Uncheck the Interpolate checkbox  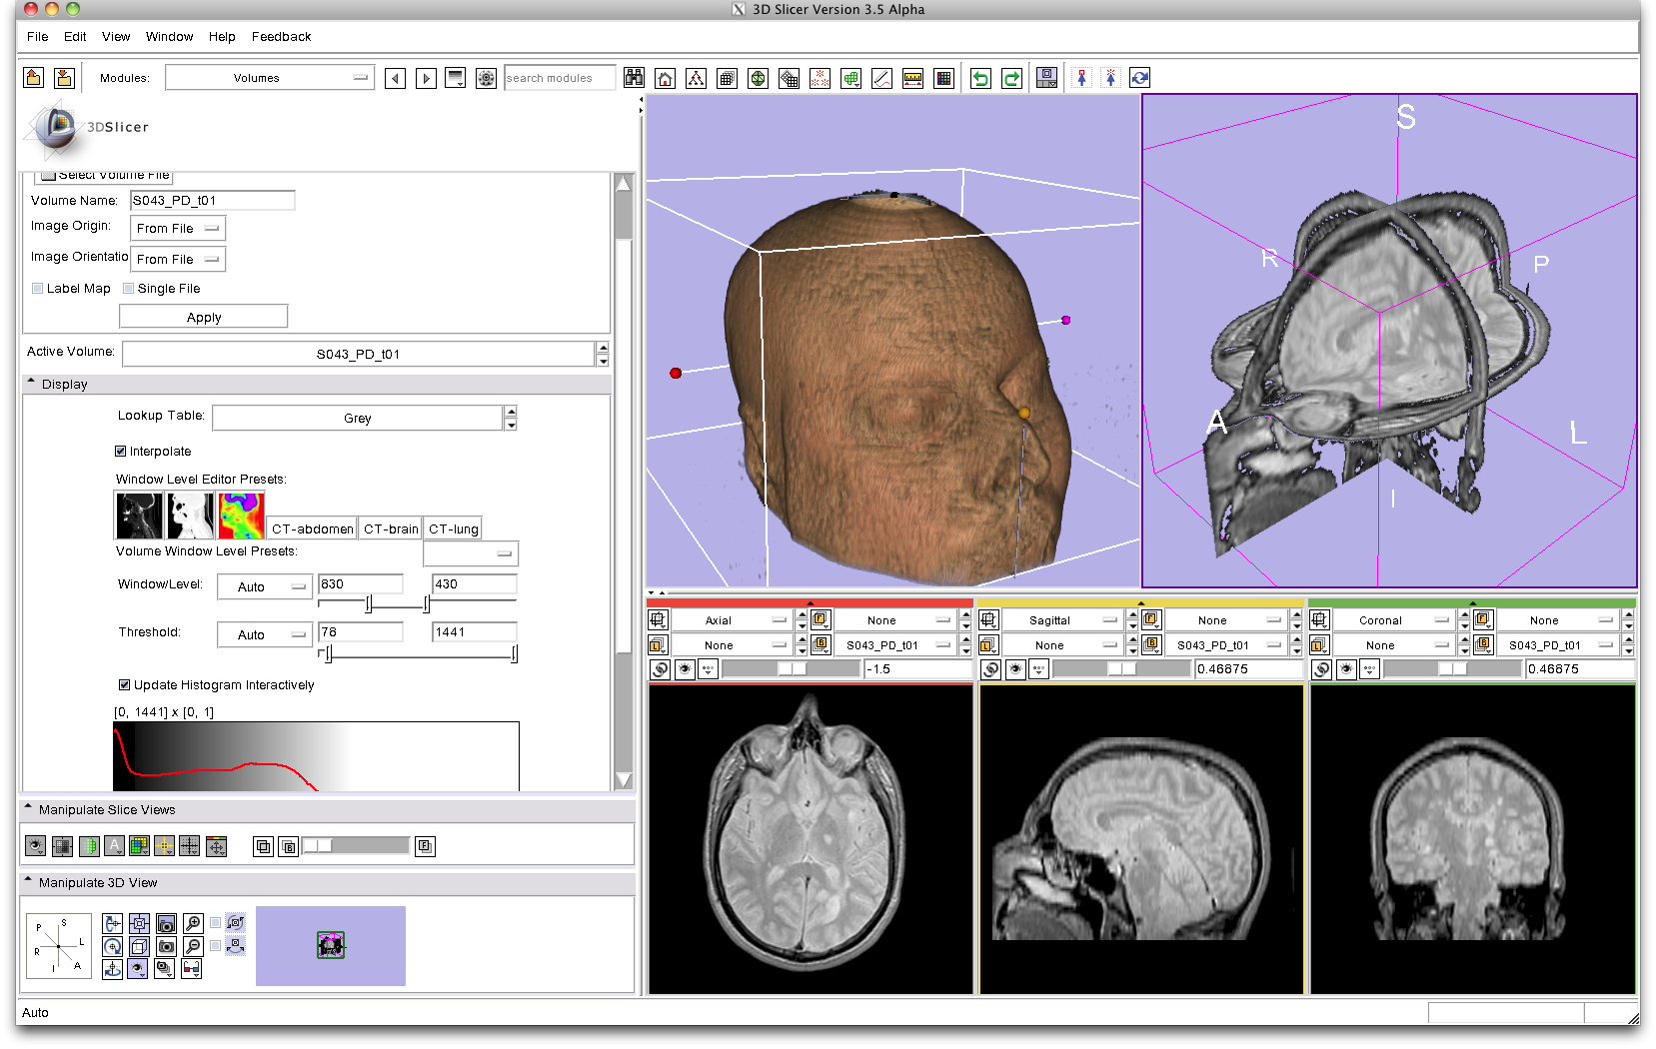pyautogui.click(x=121, y=452)
